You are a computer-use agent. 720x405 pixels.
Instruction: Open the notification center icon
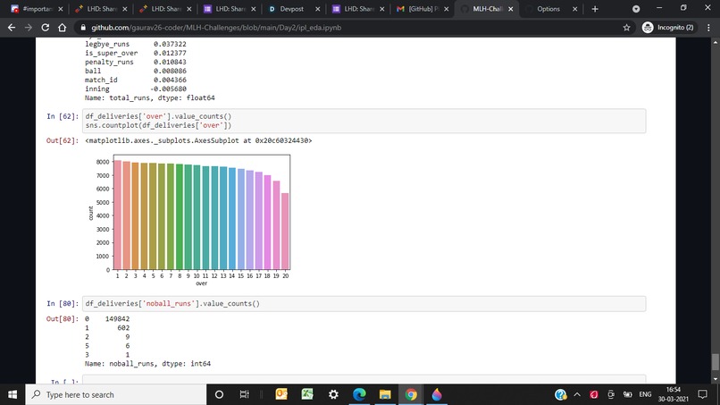(702, 394)
